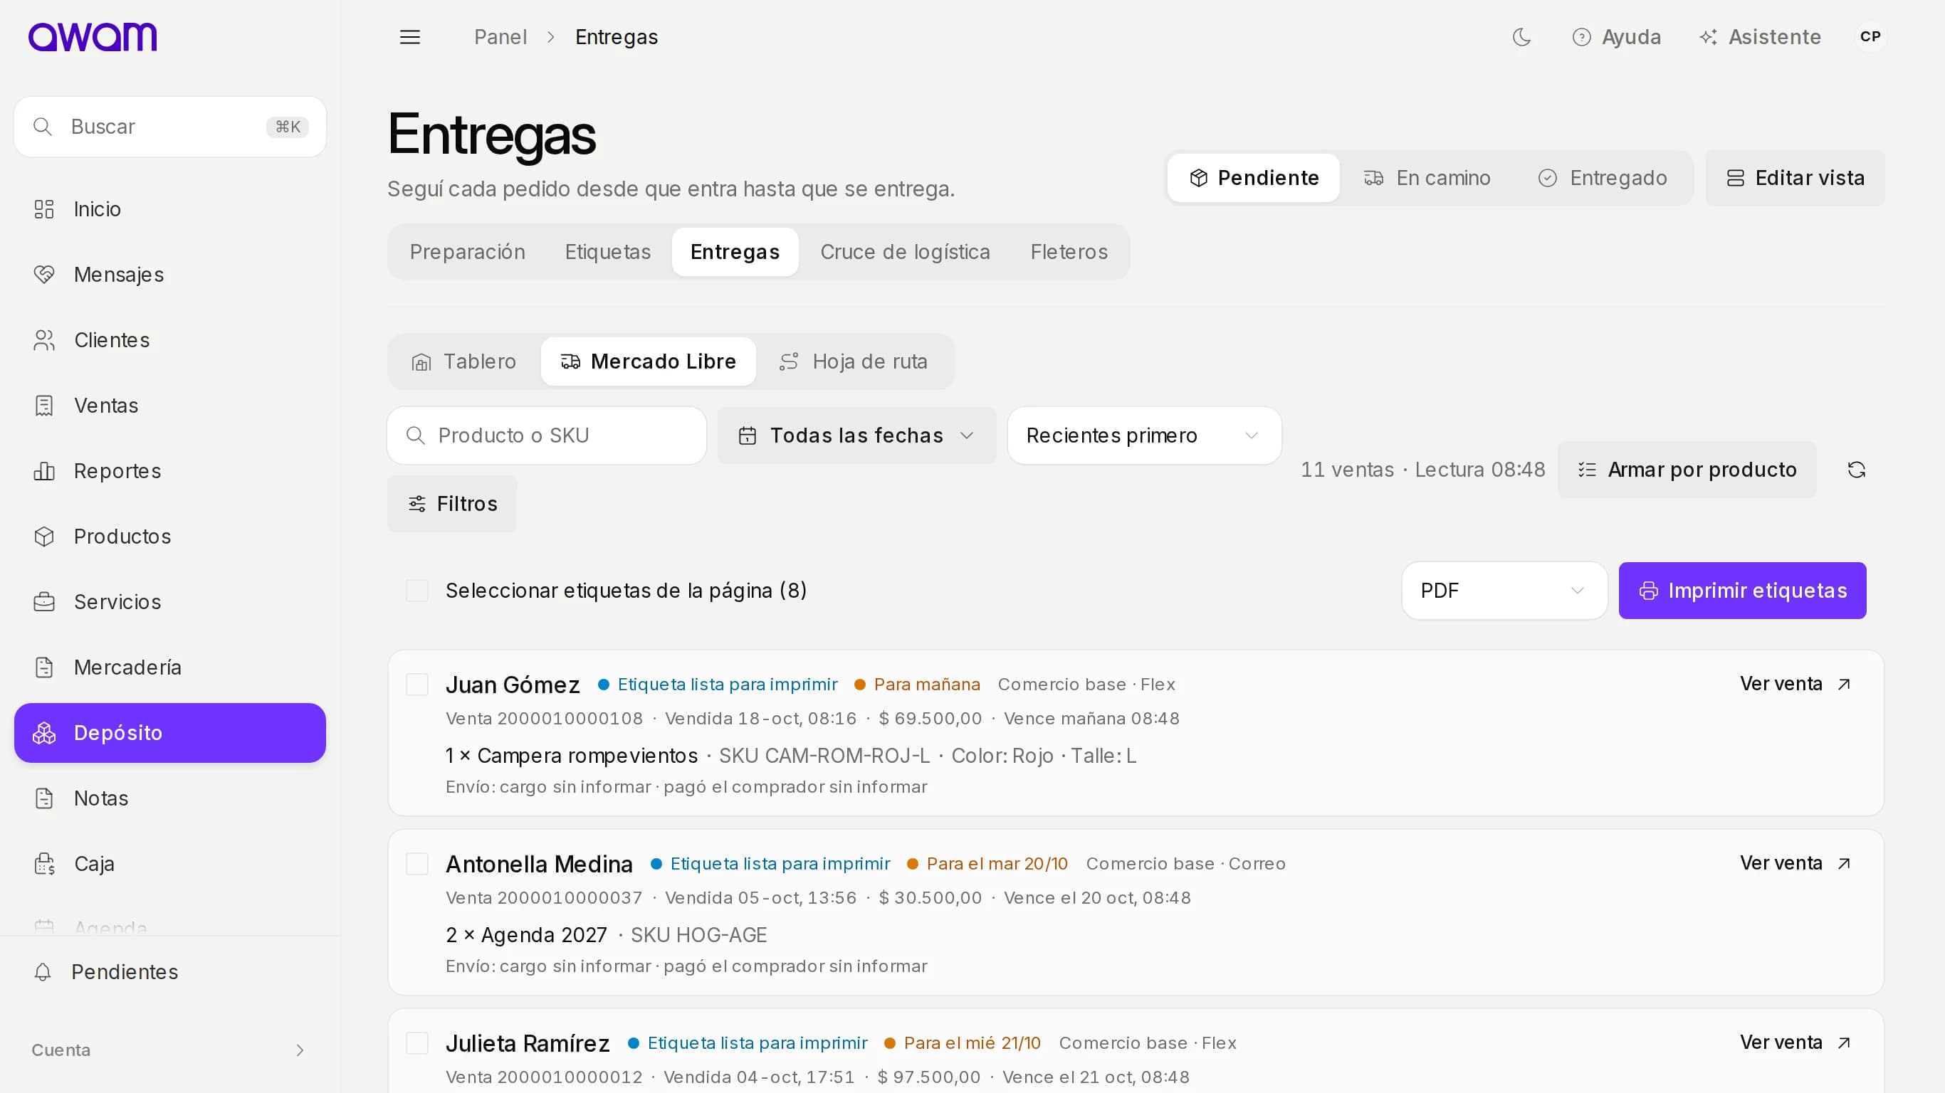The height and width of the screenshot is (1093, 1945).
Task: Click the CP user avatar
Action: tap(1870, 37)
